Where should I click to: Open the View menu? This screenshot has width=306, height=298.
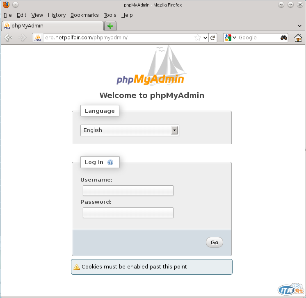tap(37, 15)
